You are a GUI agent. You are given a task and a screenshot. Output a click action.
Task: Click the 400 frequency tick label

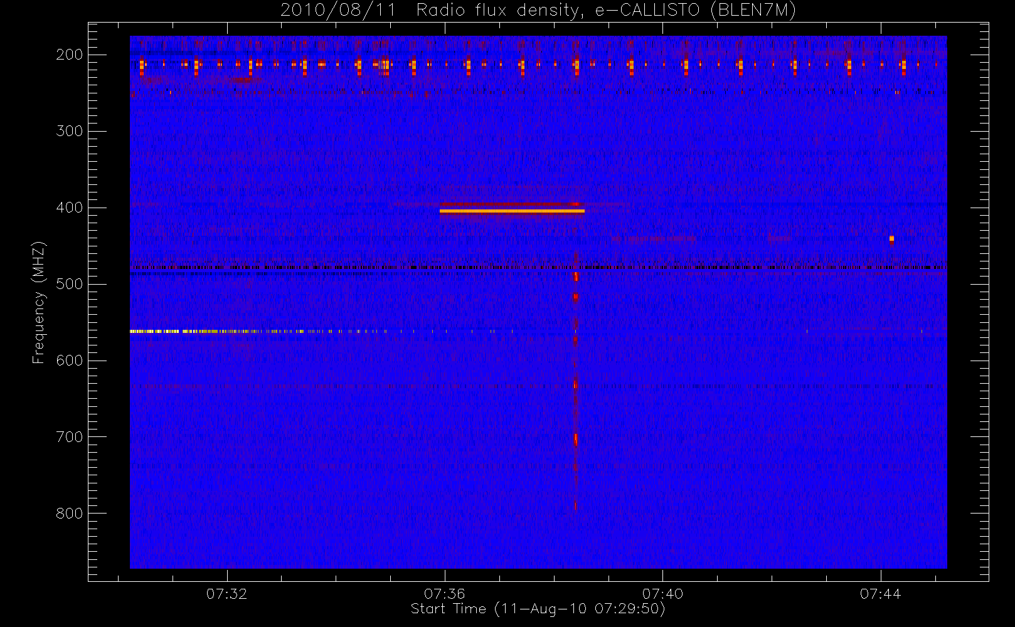tap(70, 208)
